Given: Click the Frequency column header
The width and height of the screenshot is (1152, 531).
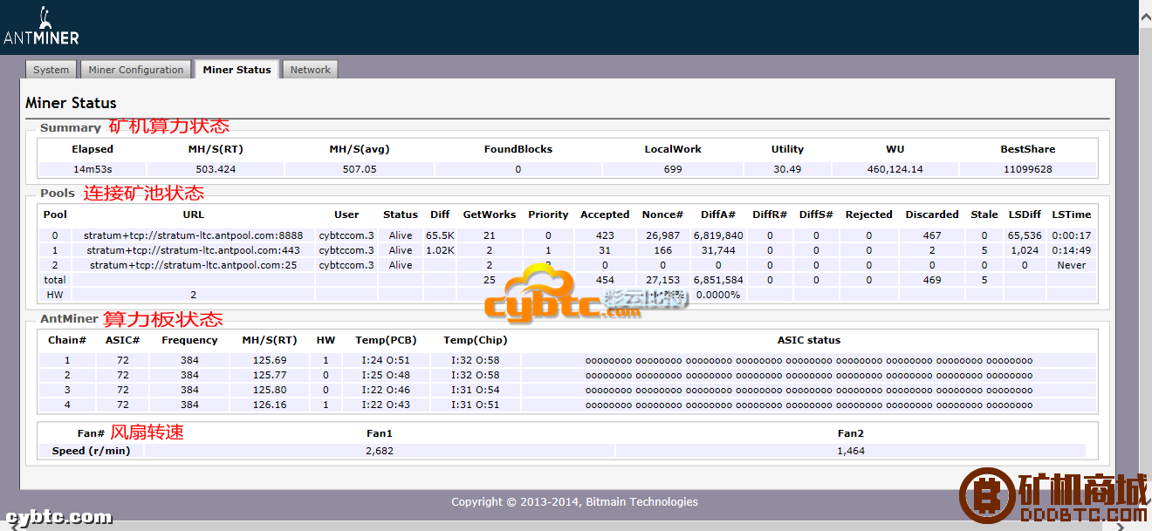Looking at the screenshot, I should 189,340.
